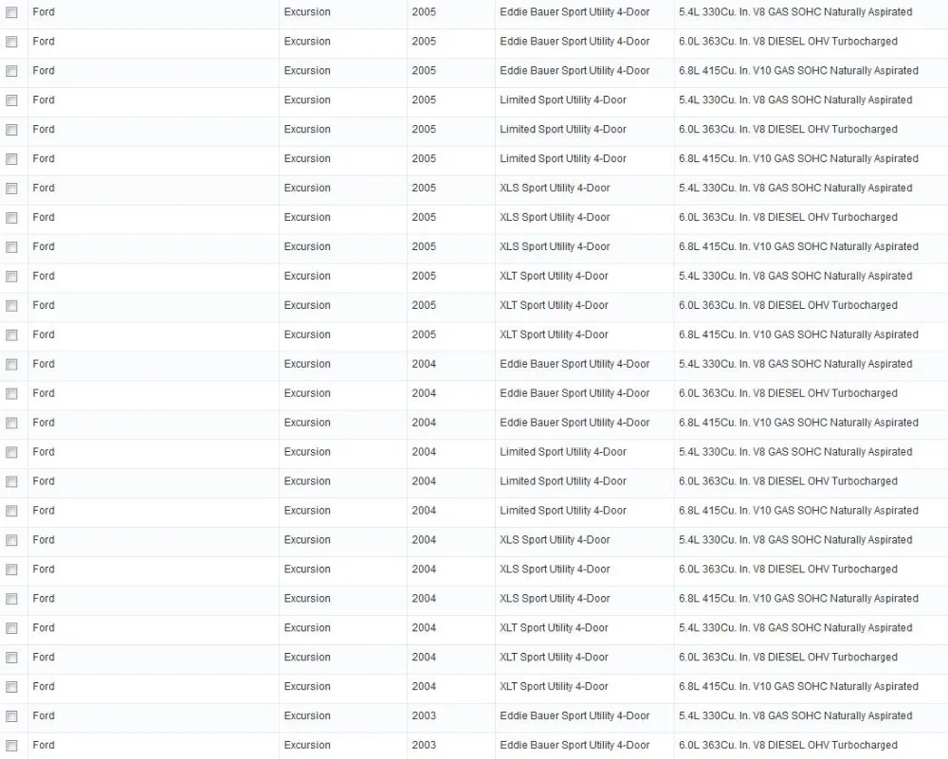Click the 2005 Limited 6.8L V10 engine cell
The height and width of the screenshot is (759, 948).
(798, 159)
